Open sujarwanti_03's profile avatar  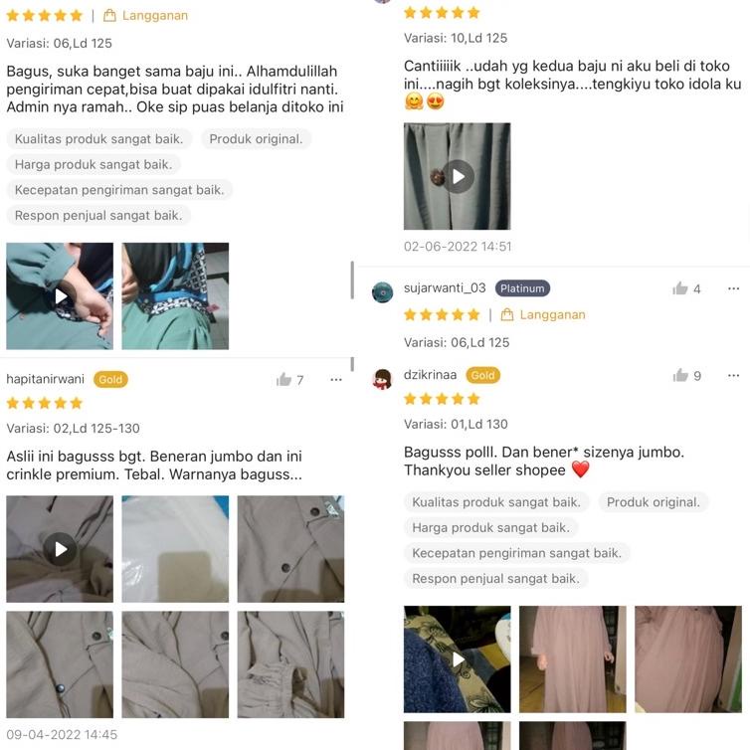click(382, 292)
